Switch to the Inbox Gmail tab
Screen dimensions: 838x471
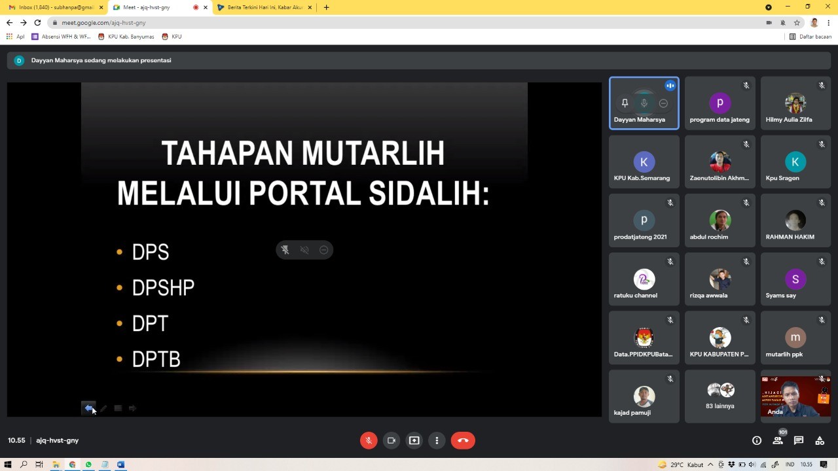tap(55, 7)
